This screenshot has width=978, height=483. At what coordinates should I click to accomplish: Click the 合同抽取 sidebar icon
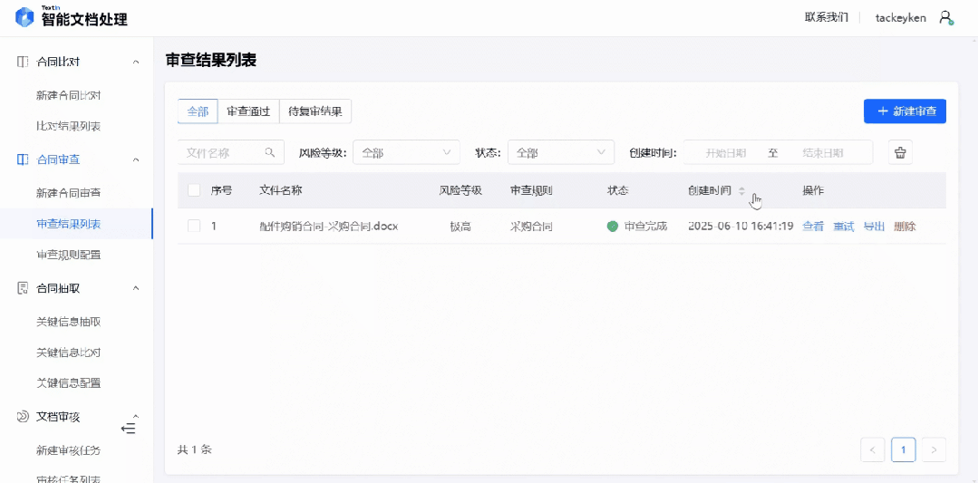coord(24,288)
